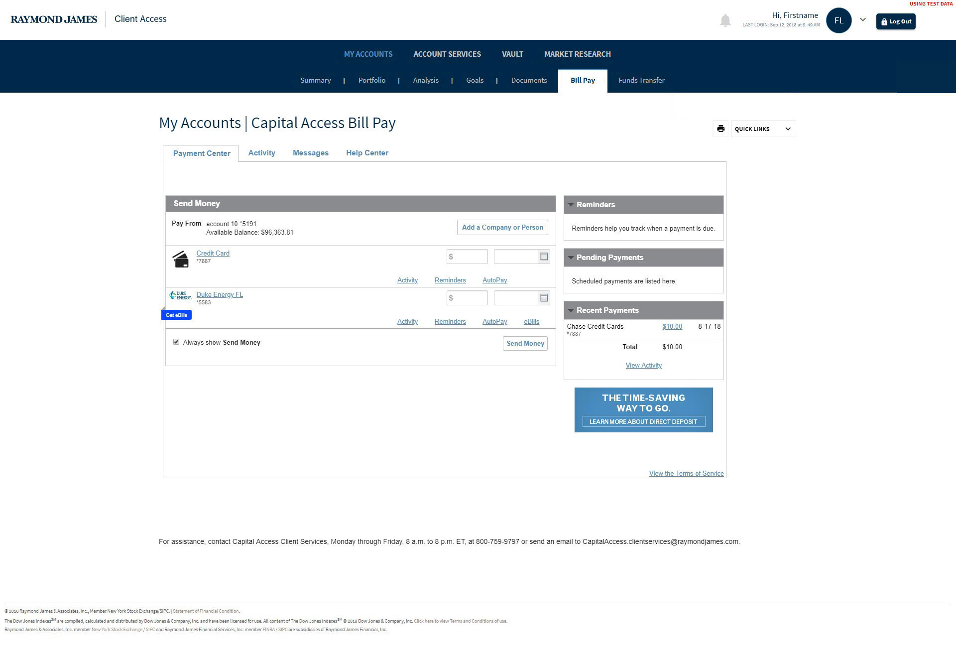Screen dimensions: 956x660
Task: Open Activity for Duke Energy FL
Action: (x=407, y=322)
